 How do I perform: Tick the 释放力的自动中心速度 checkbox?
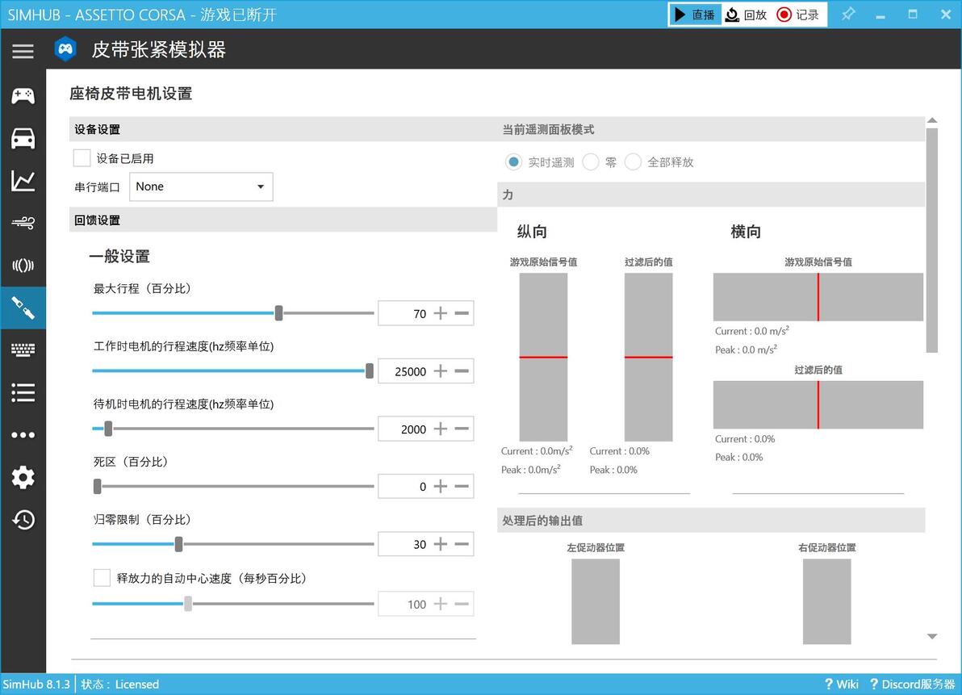point(102,578)
